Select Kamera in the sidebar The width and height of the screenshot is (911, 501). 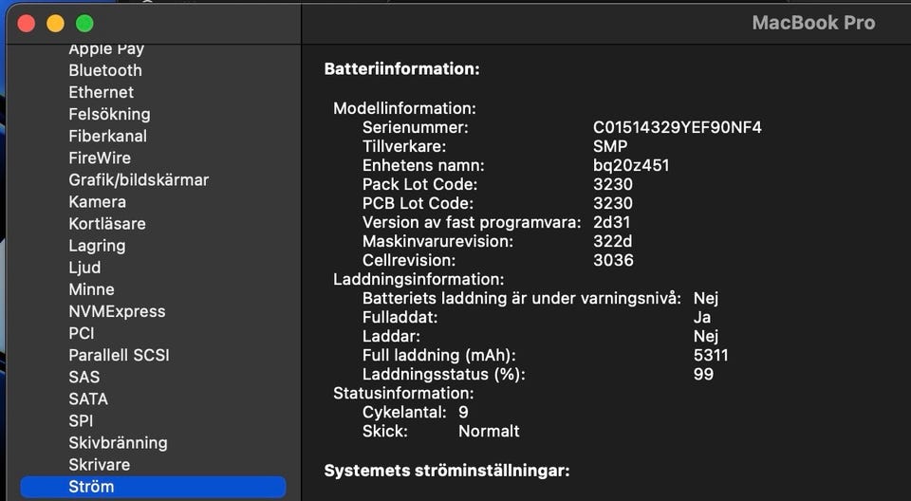97,202
